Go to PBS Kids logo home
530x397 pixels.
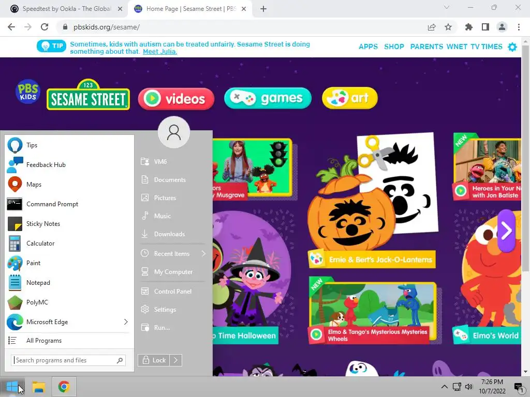click(x=28, y=91)
